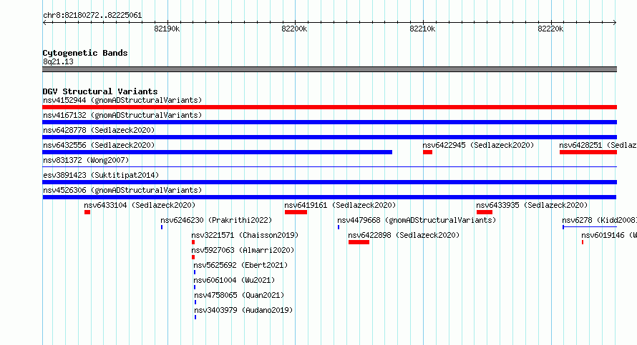Click red marker under nsv6433104
637x345 pixels.
click(87, 212)
